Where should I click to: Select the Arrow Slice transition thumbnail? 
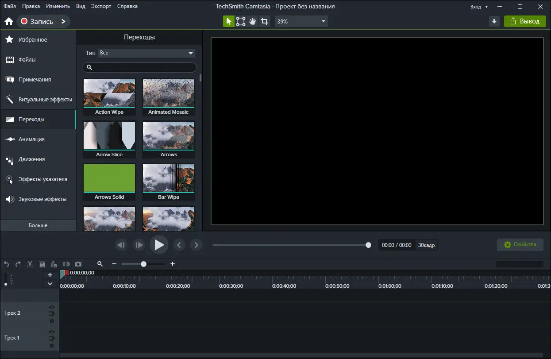click(109, 137)
